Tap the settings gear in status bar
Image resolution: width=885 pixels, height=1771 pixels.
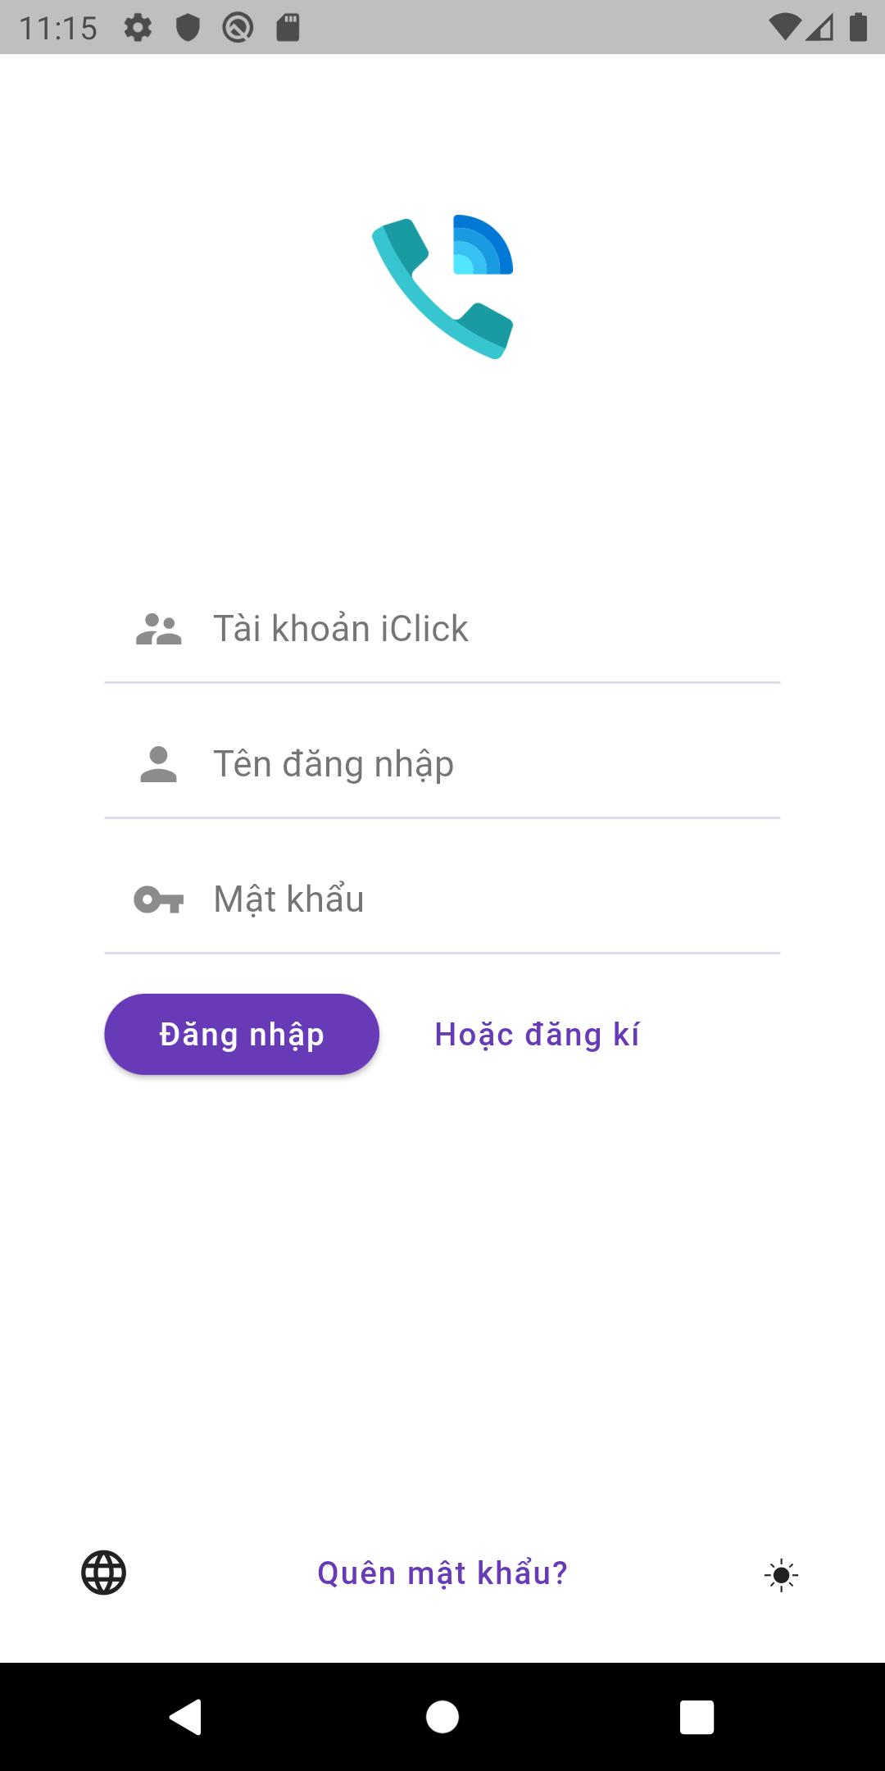138,29
